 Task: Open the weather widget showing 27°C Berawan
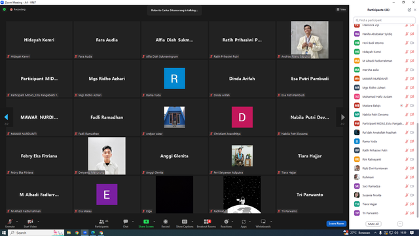pyautogui.click(x=357, y=233)
